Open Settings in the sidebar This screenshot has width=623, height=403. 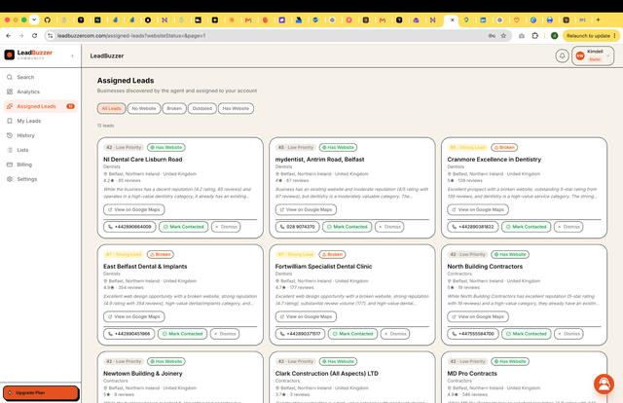[26, 179]
